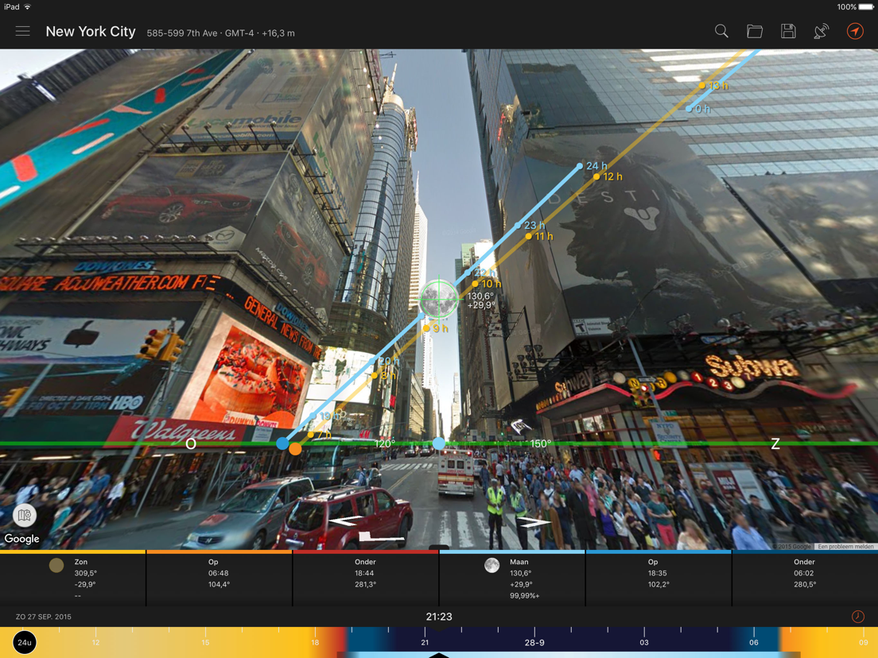This screenshot has width=878, height=658.
Task: Open saved locations folder icon
Action: [x=754, y=31]
